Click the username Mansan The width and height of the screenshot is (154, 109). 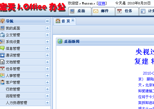pos(87,3)
